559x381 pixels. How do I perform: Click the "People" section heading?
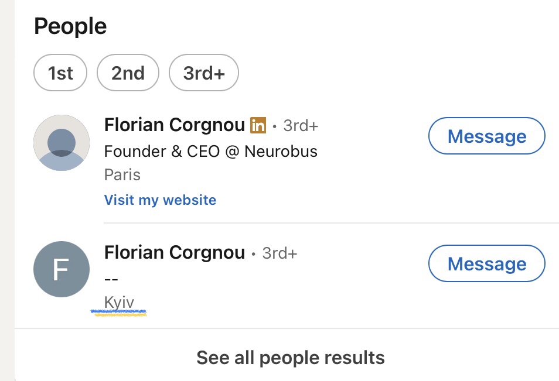(x=70, y=26)
